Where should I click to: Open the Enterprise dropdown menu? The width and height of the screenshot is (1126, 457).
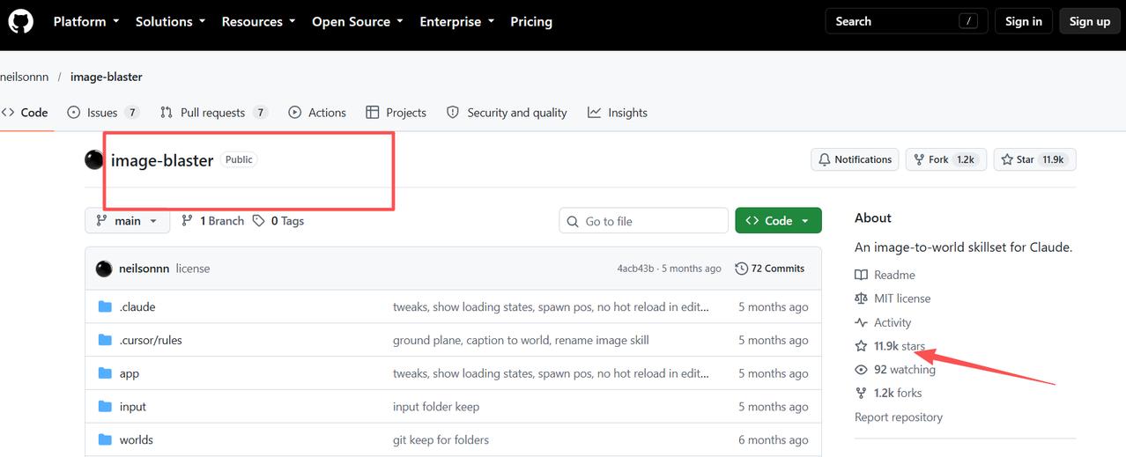point(457,21)
